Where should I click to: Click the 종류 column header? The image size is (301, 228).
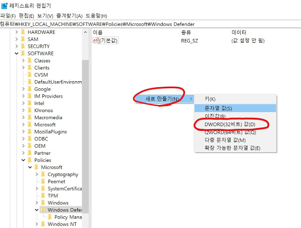click(x=186, y=32)
